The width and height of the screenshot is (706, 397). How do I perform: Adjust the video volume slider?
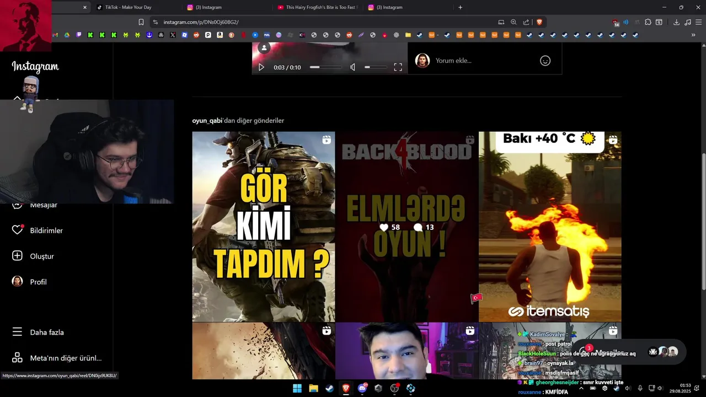pos(376,67)
